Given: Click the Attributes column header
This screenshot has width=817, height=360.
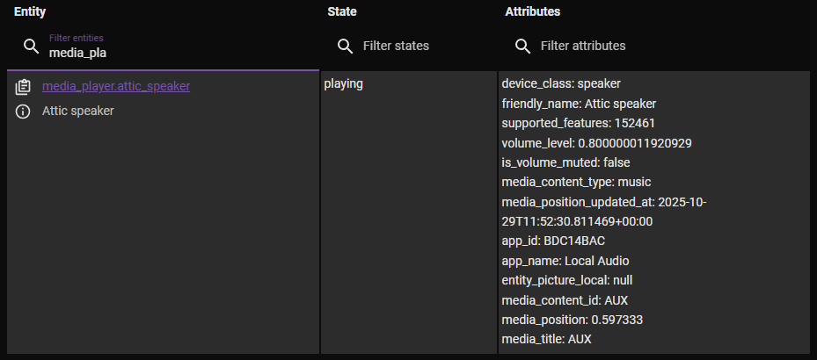Looking at the screenshot, I should 533,12.
